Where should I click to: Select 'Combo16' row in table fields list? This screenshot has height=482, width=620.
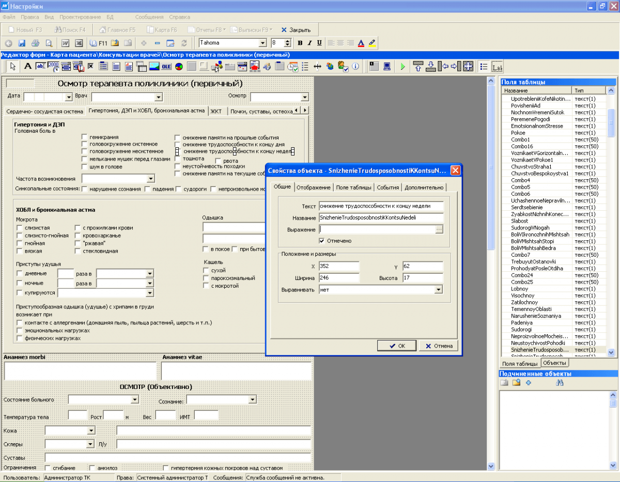553,147
